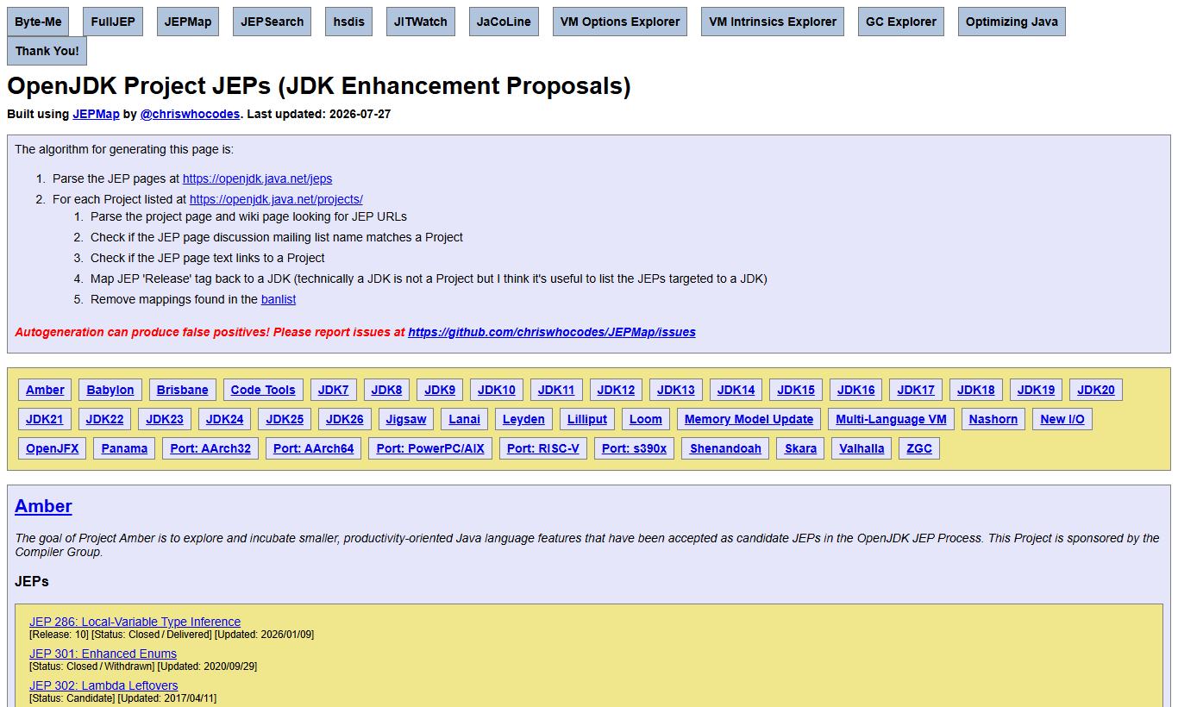
Task: Jump to Port: AArch64 section
Action: click(314, 448)
